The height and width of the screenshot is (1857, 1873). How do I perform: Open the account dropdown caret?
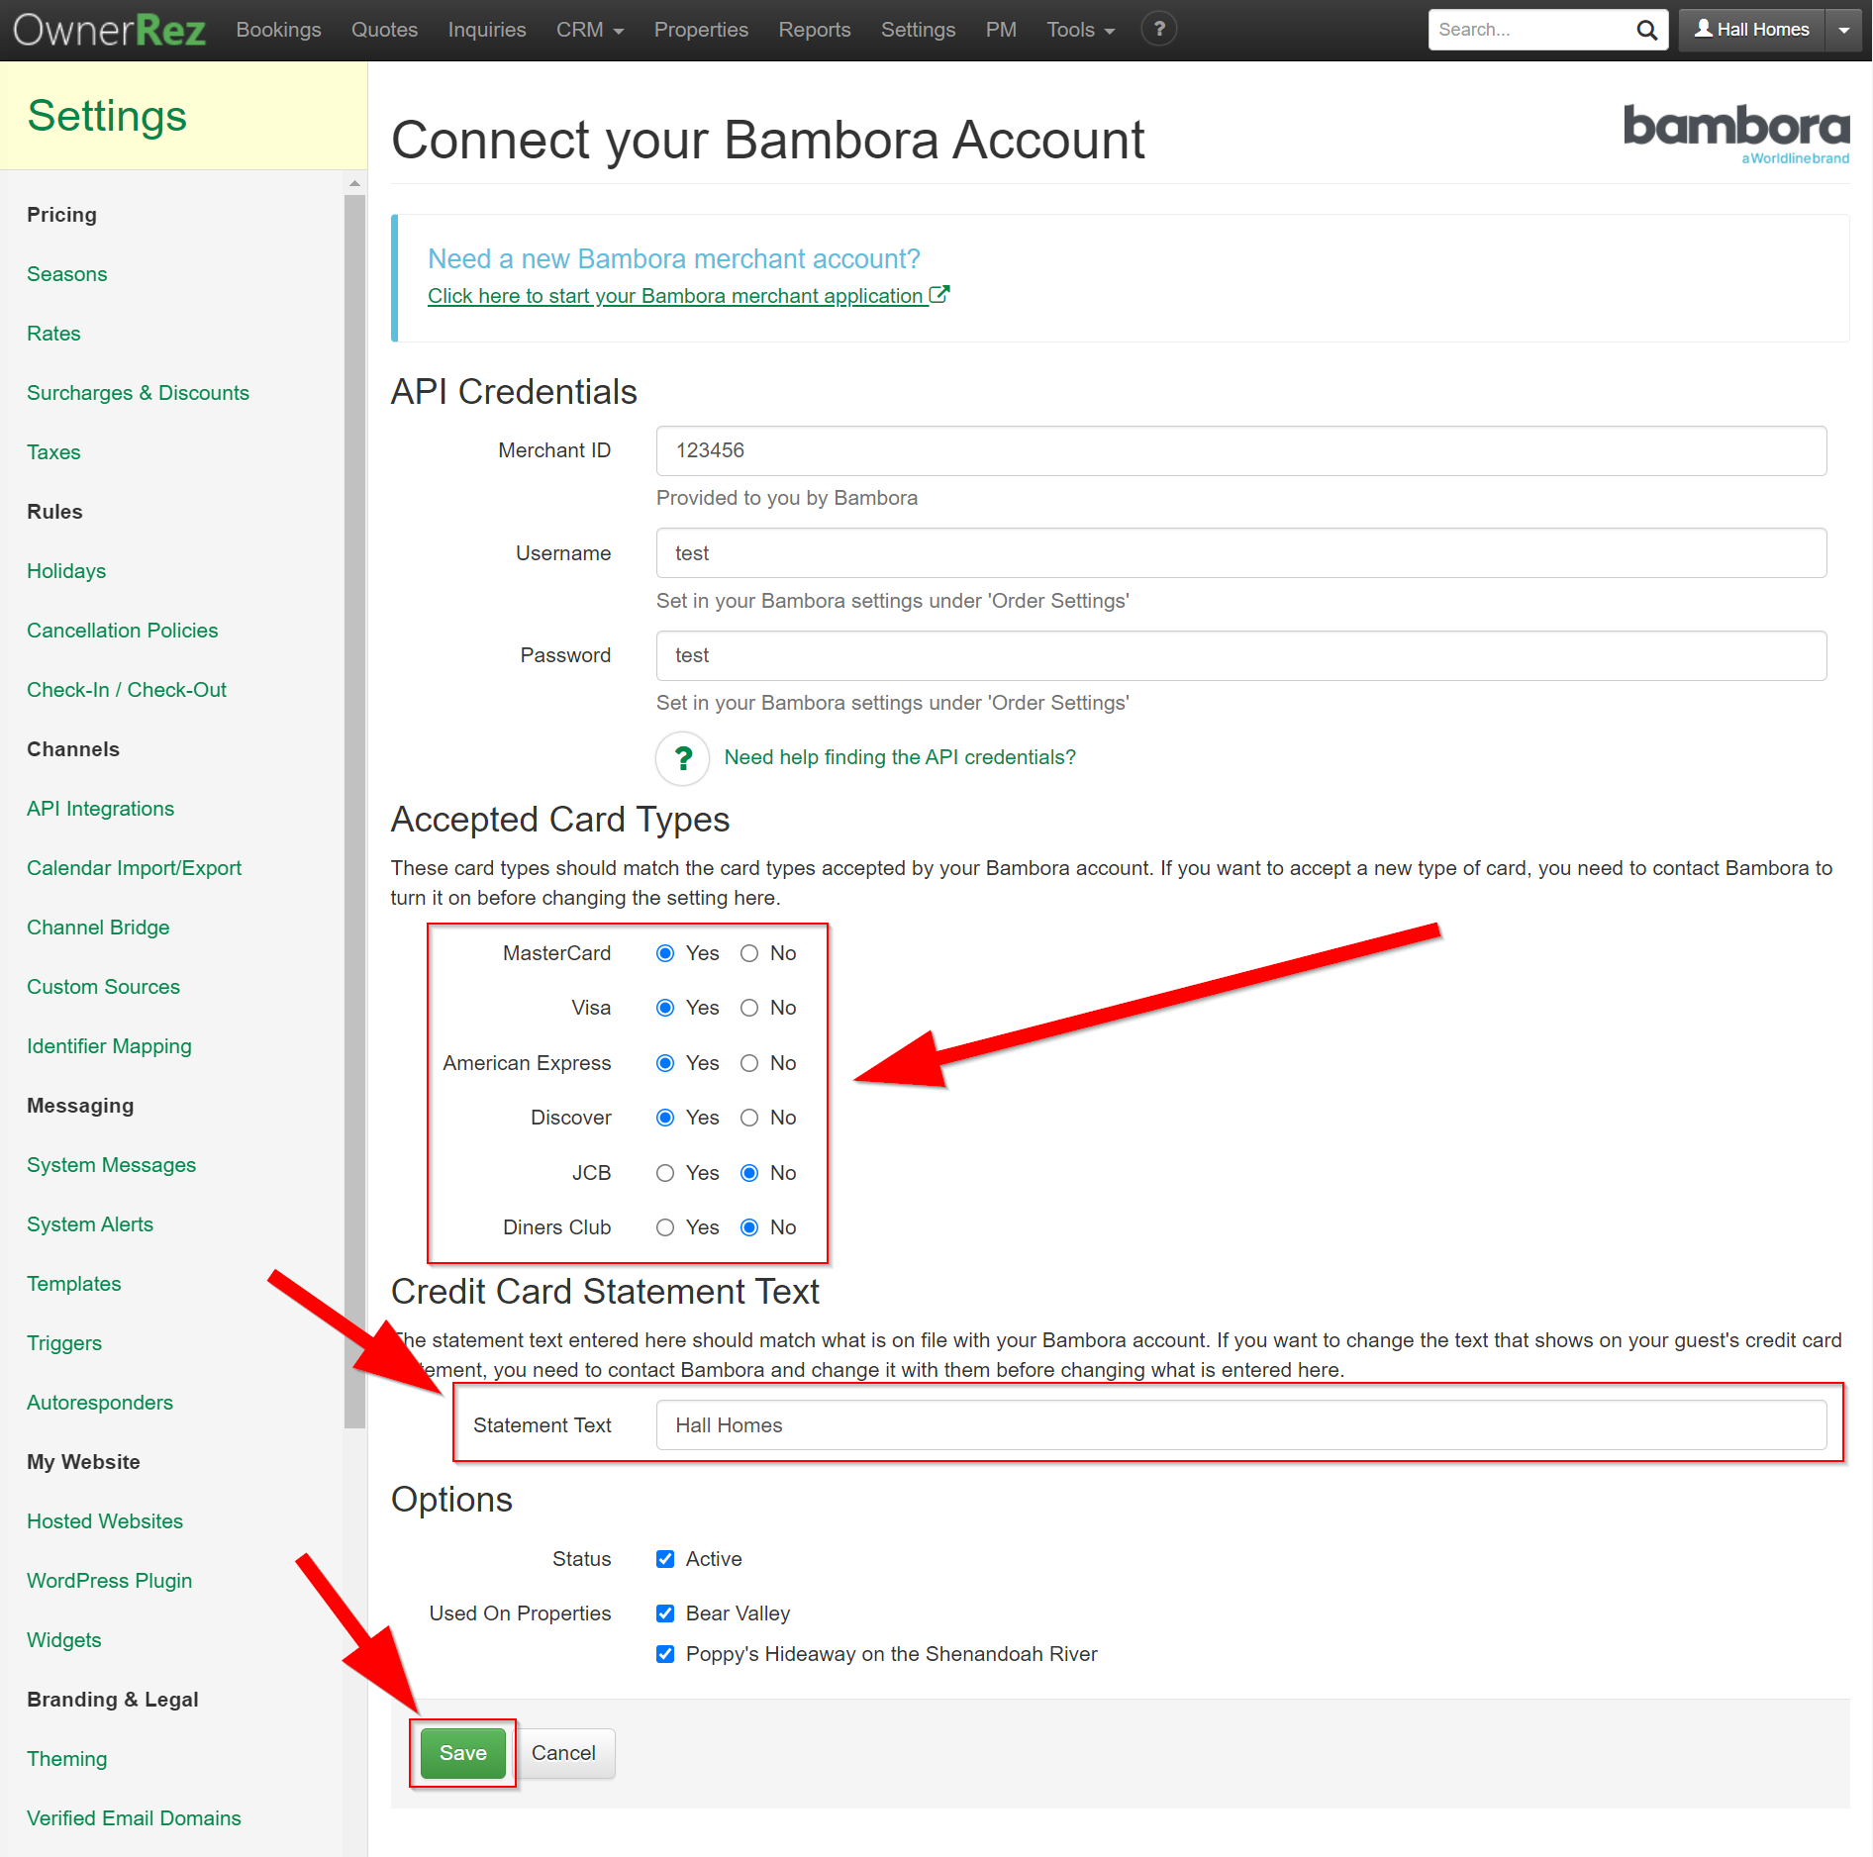[x=1843, y=30]
